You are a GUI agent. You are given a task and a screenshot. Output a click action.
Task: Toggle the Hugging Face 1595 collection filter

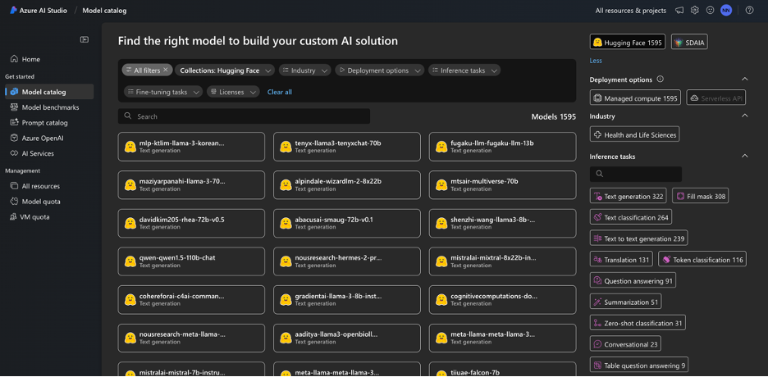[x=628, y=43]
